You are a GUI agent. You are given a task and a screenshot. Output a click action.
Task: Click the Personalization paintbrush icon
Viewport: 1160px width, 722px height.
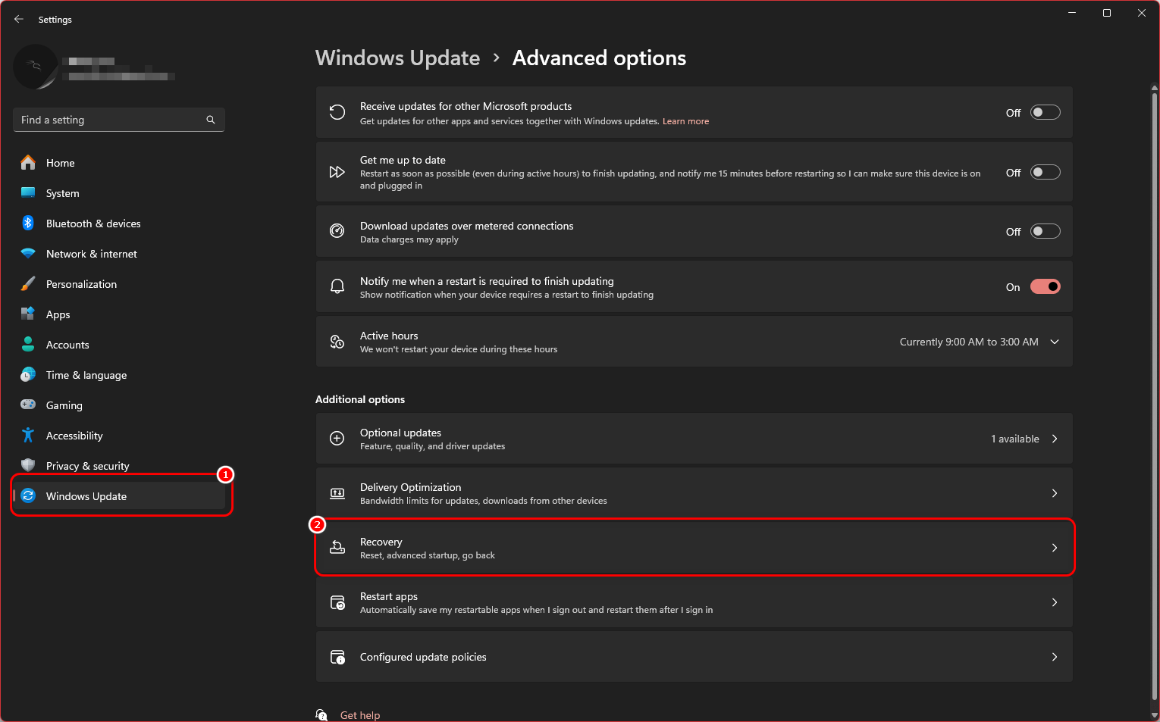[28, 284]
